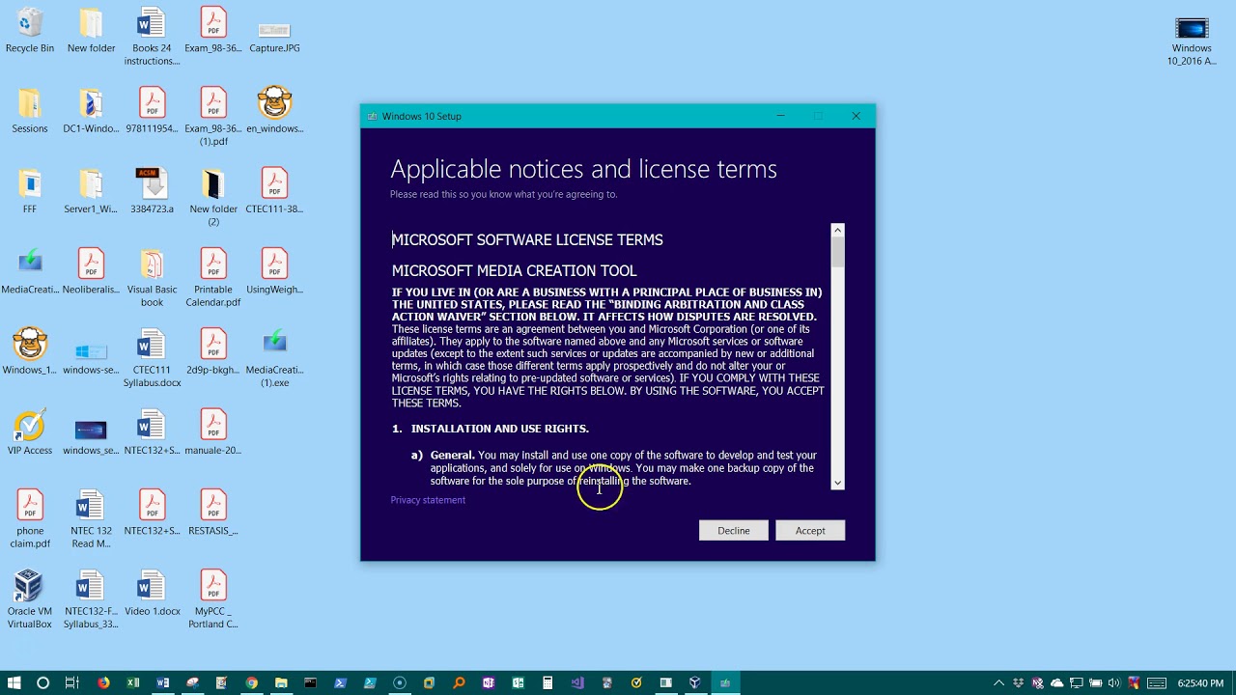Select the Video 1.docx file
This screenshot has height=695, width=1236.
pyautogui.click(x=152, y=593)
